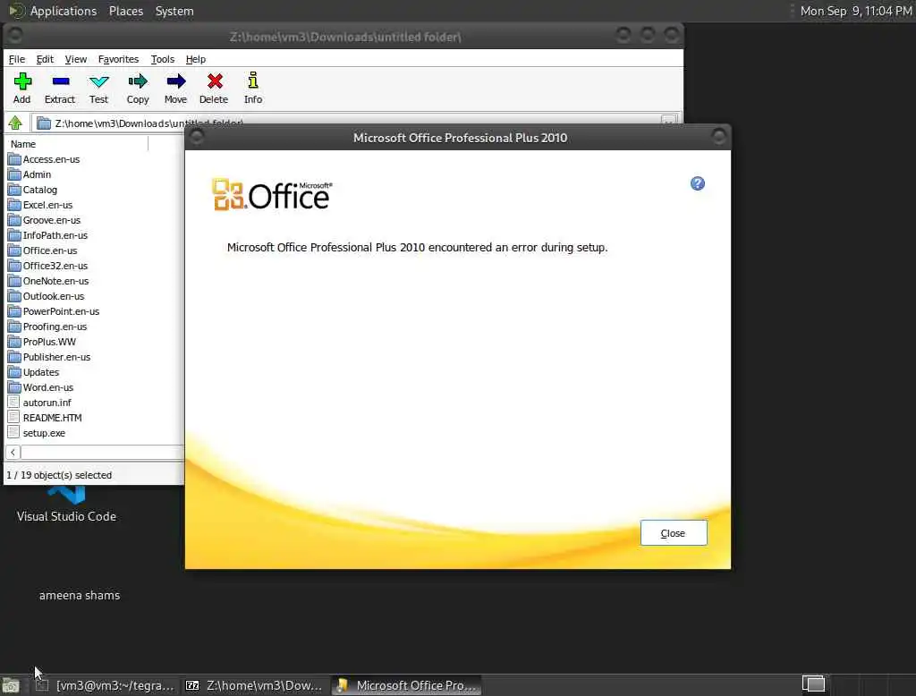Click the Office logo in setup dialog
This screenshot has height=696, width=916.
coord(272,195)
